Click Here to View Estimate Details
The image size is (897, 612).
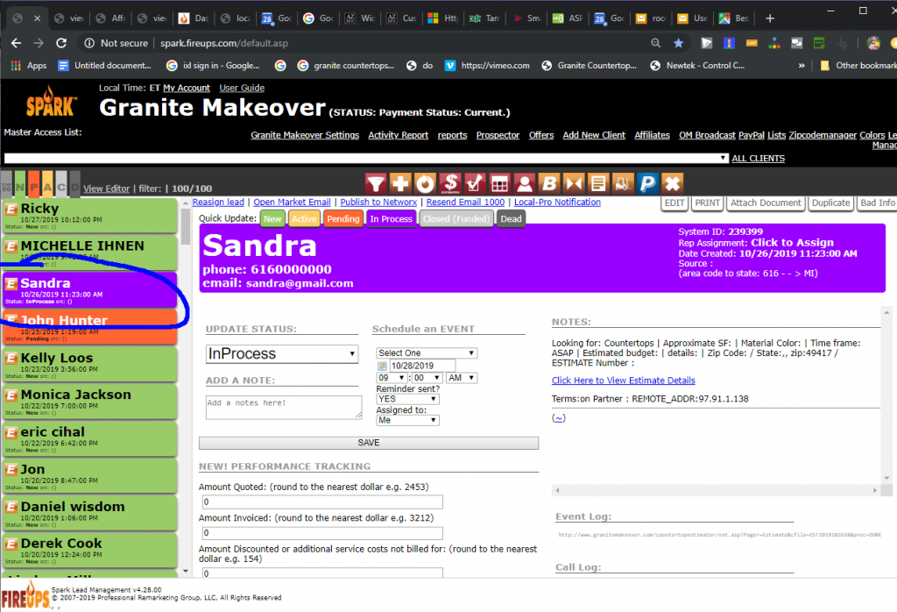pyautogui.click(x=623, y=381)
